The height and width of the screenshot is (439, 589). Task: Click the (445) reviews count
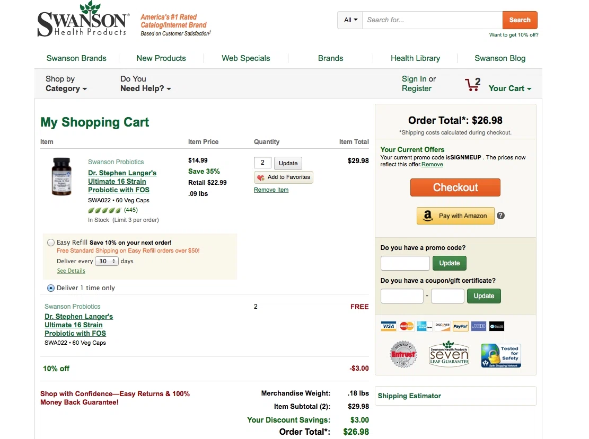click(x=131, y=210)
